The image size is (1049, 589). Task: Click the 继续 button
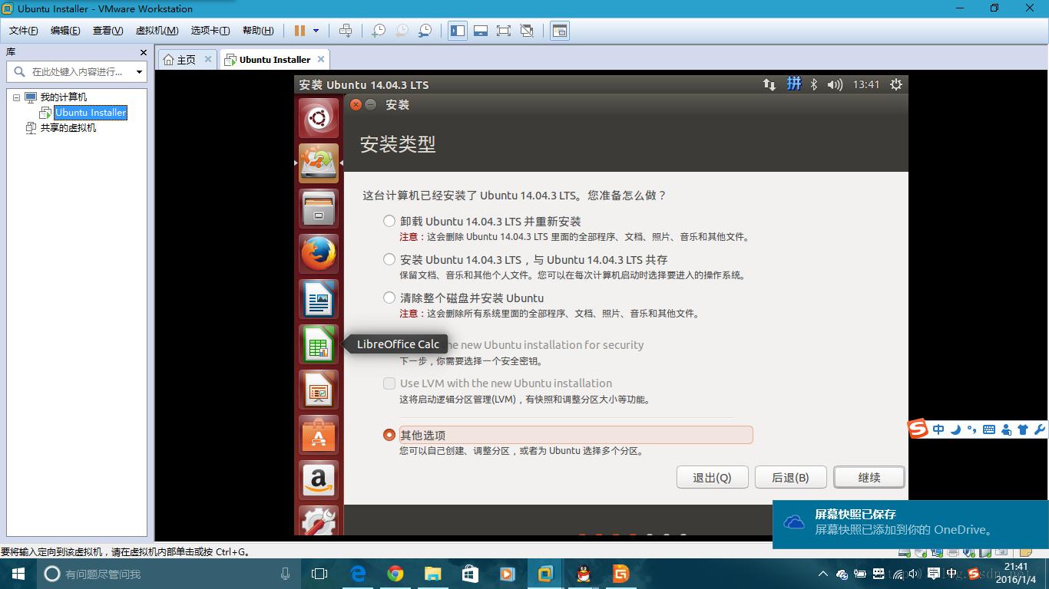869,477
